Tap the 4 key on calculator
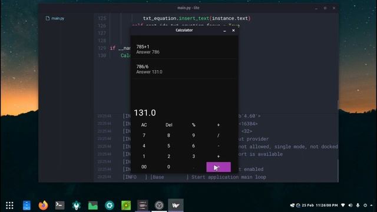The width and height of the screenshot is (377, 212). [x=144, y=146]
